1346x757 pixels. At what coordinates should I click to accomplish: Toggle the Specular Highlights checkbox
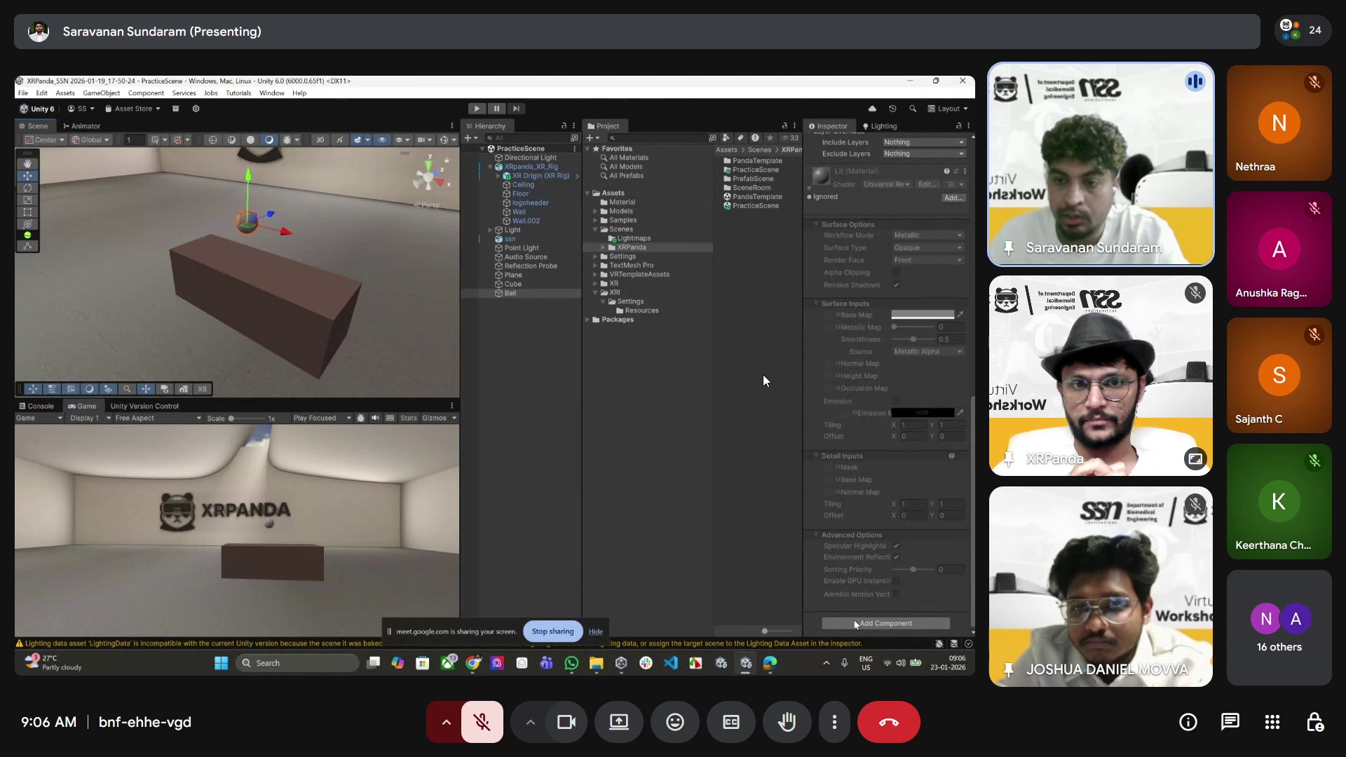tap(896, 546)
